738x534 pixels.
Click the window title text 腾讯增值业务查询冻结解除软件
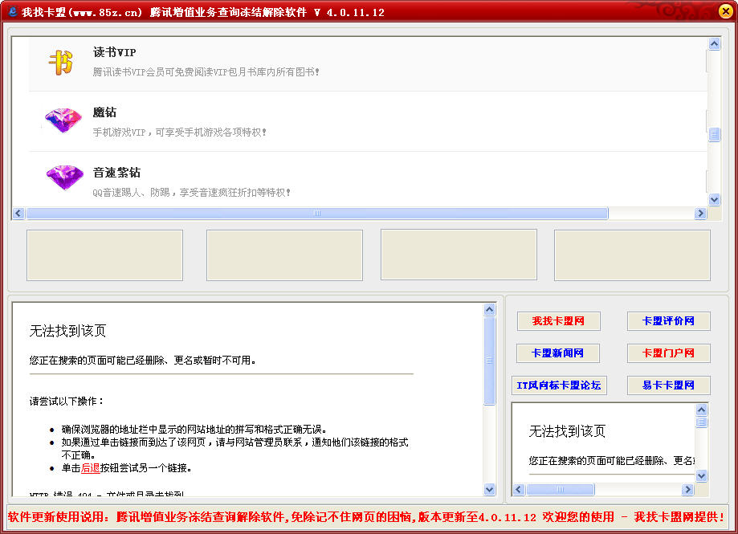[228, 12]
